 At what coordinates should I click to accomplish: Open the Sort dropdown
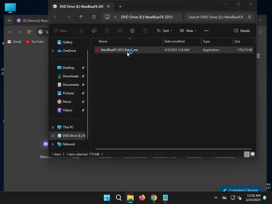[164, 31]
